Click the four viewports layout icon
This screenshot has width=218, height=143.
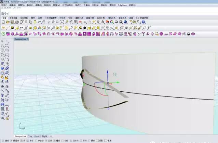(76, 22)
